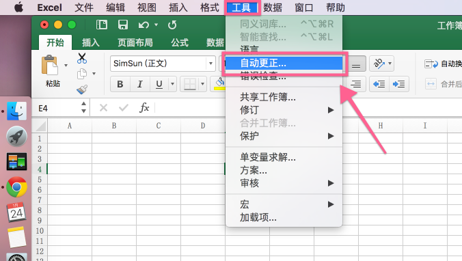Expand the 审核 submenu
Viewport: 462px width, 261px height.
(284, 183)
